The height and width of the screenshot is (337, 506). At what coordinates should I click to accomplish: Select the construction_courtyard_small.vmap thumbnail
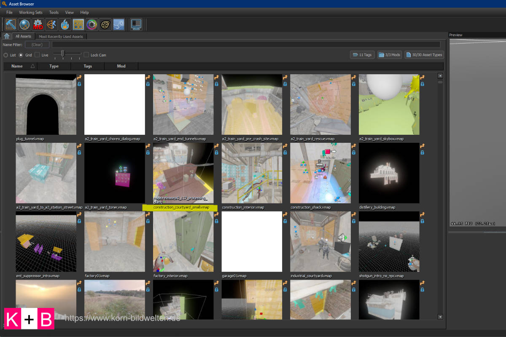pos(183,173)
